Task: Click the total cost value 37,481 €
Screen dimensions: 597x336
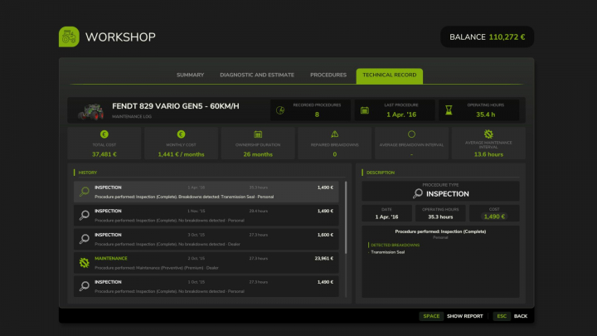Action: 104,154
